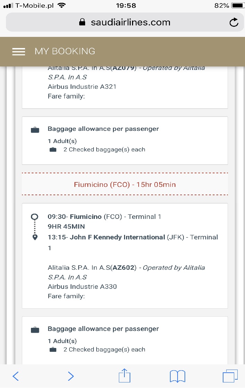This screenshot has width=245, height=388.
Task: Tap the small suitcase by first 2 Checked baggage
Action: coord(53,150)
